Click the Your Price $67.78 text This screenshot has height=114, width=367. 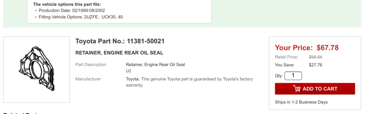(307, 48)
